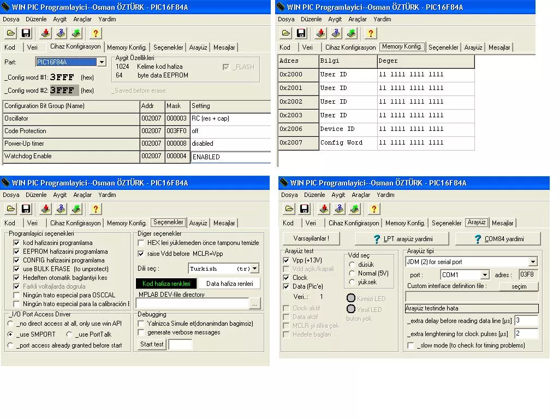The width and height of the screenshot is (559, 419).
Task: Enable 'generate verbose messages' checkbox
Action: [141, 332]
